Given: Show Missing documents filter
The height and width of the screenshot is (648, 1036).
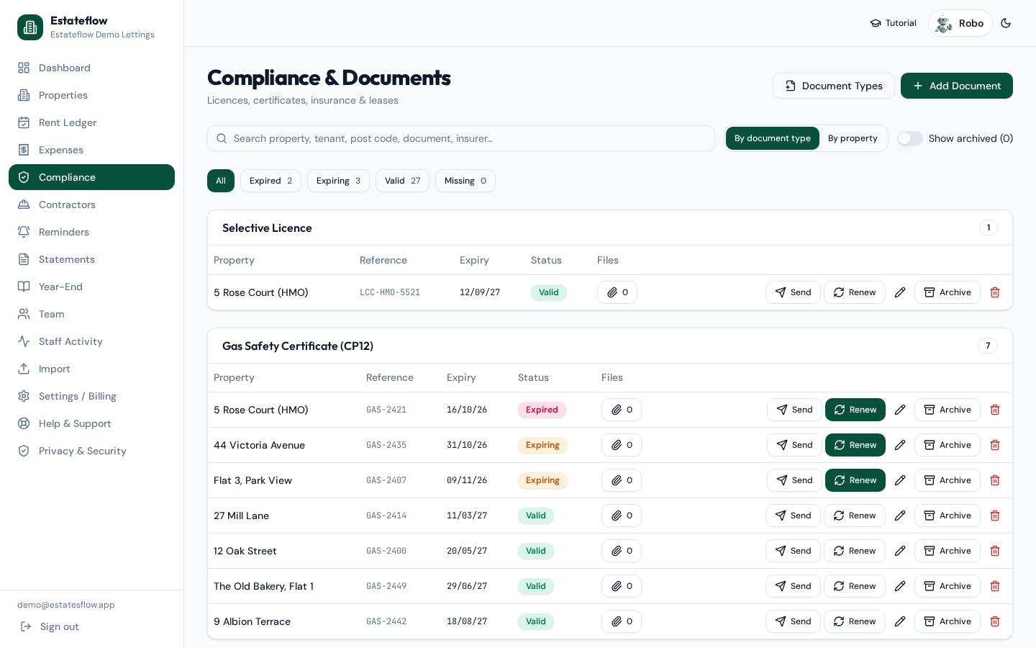Looking at the screenshot, I should click(x=465, y=181).
